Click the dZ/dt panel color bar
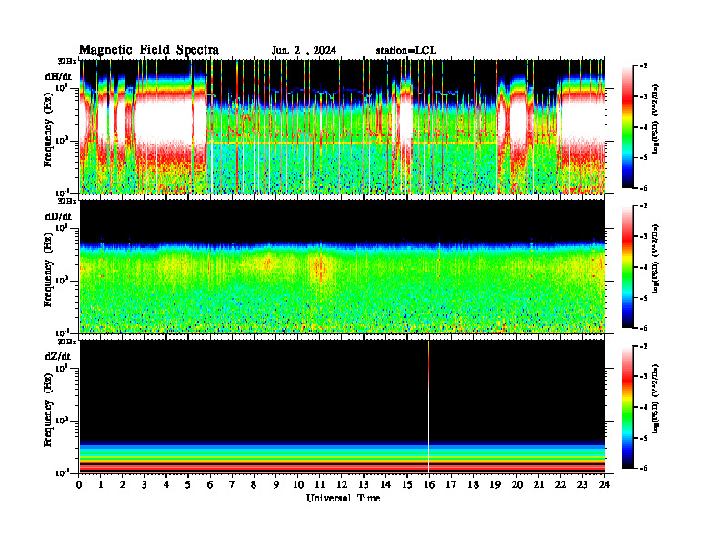The width and height of the screenshot is (720, 556). tap(627, 406)
